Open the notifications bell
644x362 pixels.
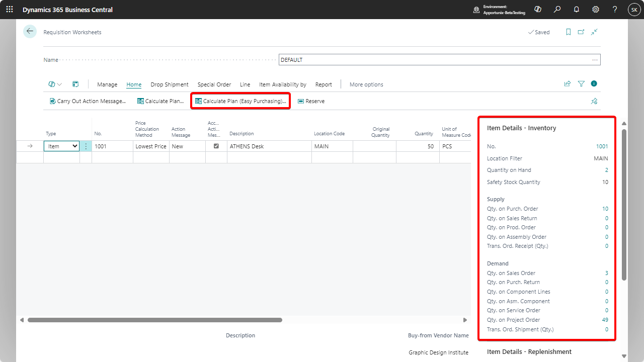click(x=576, y=10)
